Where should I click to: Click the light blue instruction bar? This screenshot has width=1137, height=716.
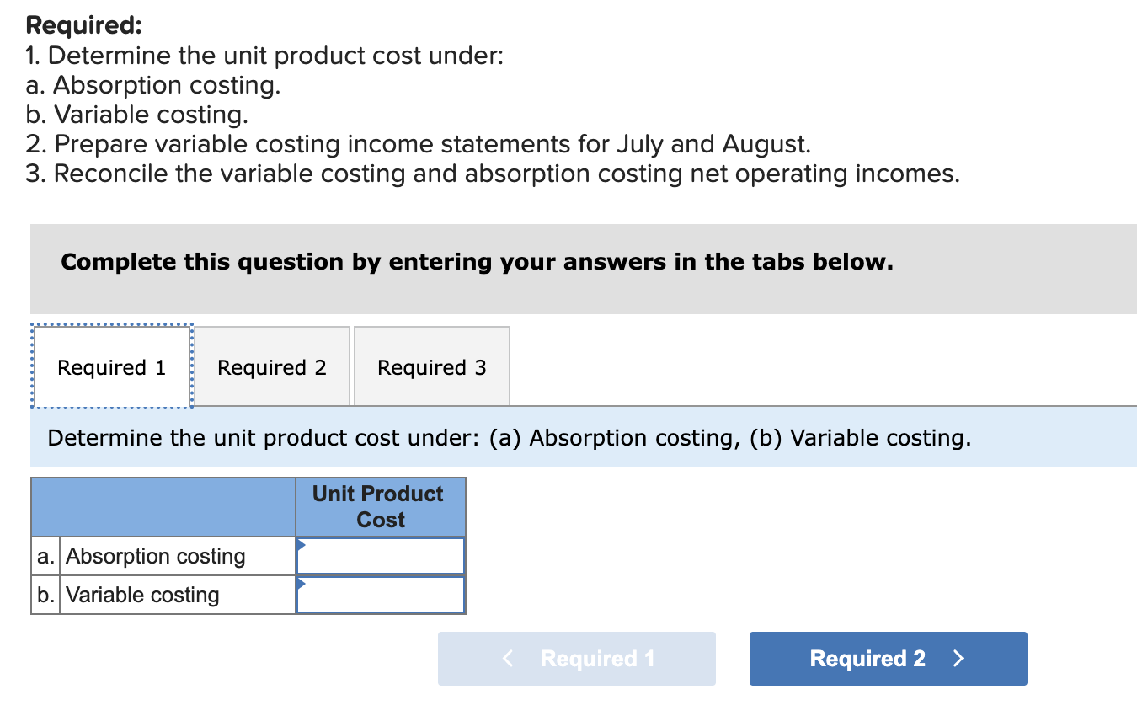(x=584, y=437)
